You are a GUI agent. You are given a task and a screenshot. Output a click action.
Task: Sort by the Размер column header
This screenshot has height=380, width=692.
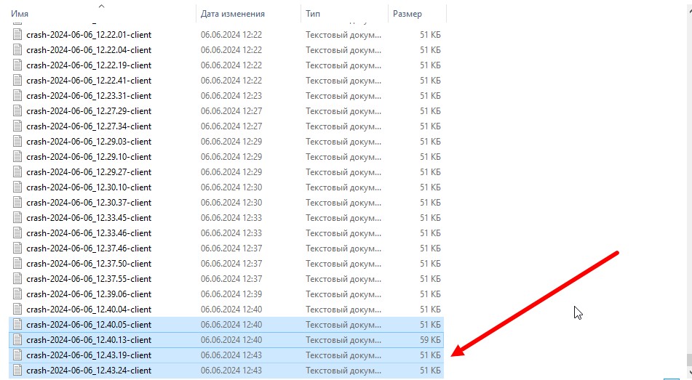[406, 14]
